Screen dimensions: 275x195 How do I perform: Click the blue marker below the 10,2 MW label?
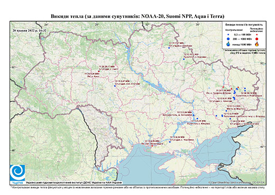coord(184,59)
